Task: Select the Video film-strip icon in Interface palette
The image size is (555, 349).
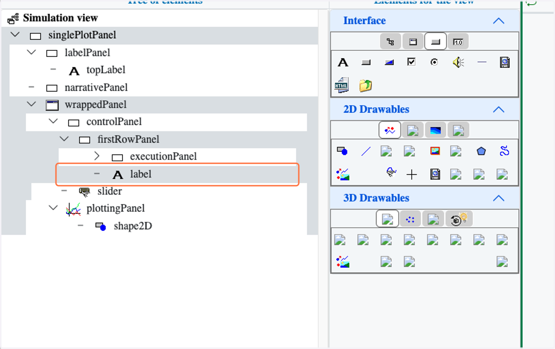Action: [x=505, y=62]
